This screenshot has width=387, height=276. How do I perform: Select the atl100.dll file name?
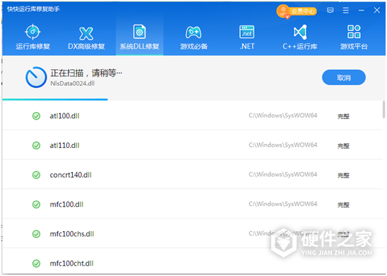tap(64, 116)
